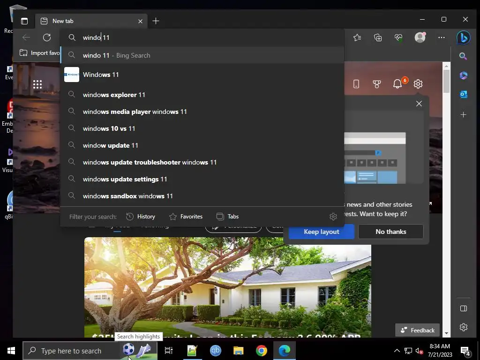Select 'window update 11' suggestion
Screen dimensions: 480x360
pyautogui.click(x=202, y=145)
